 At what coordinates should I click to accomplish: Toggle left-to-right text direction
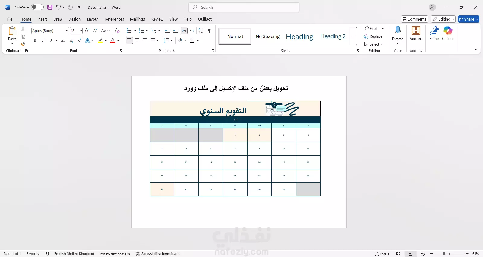click(x=184, y=30)
